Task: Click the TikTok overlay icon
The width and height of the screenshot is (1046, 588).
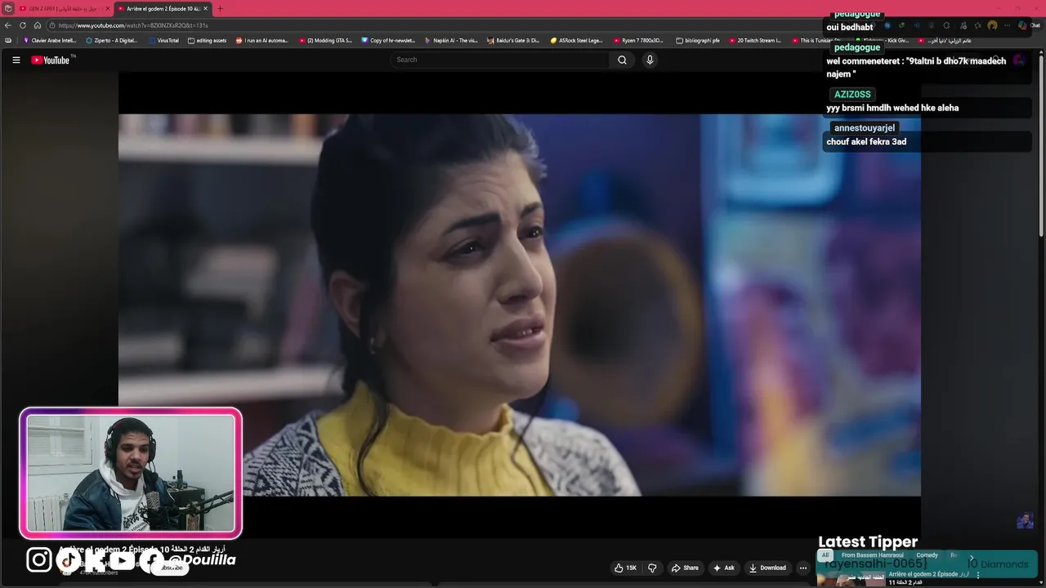Action: tap(68, 559)
